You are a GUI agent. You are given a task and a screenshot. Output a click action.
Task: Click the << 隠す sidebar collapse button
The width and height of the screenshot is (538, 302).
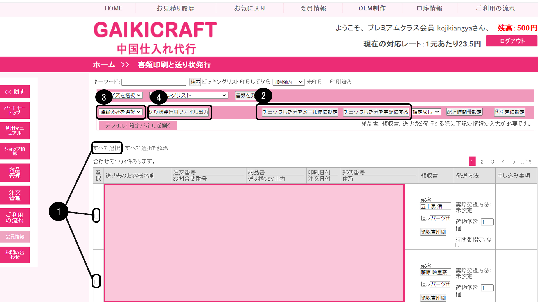coord(15,92)
